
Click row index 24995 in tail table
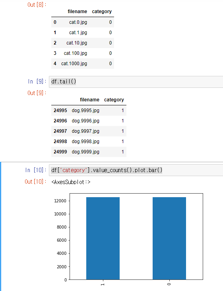[60, 111]
